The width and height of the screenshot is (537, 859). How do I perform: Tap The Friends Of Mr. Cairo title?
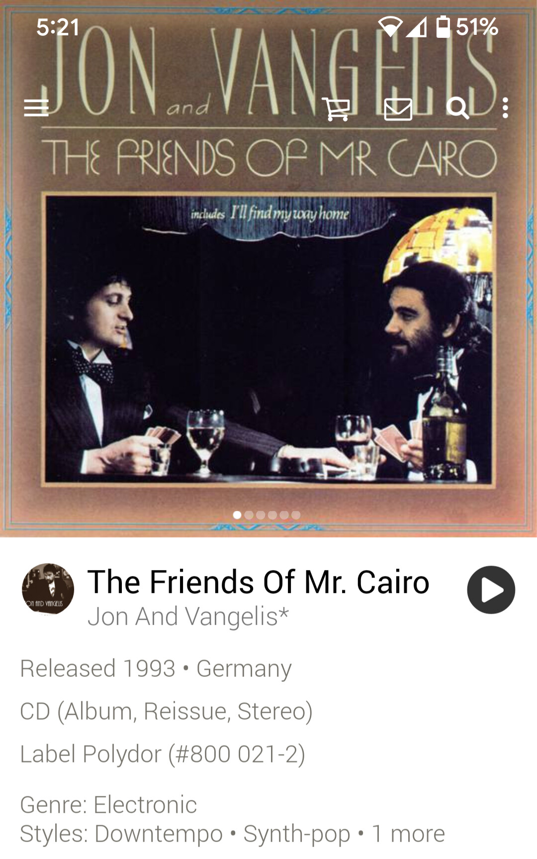[258, 582]
